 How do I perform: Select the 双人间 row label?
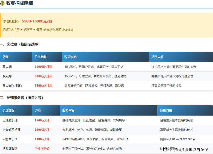coord(7,76)
